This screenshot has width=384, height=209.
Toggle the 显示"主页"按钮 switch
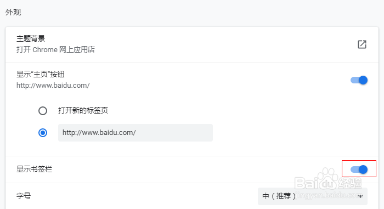point(359,80)
